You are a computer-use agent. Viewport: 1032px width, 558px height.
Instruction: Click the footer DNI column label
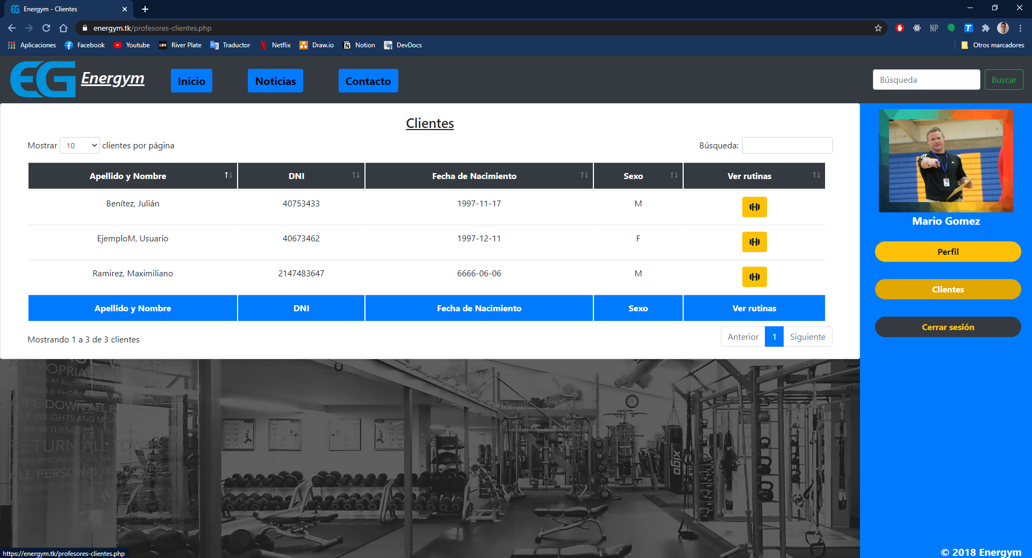(x=301, y=308)
